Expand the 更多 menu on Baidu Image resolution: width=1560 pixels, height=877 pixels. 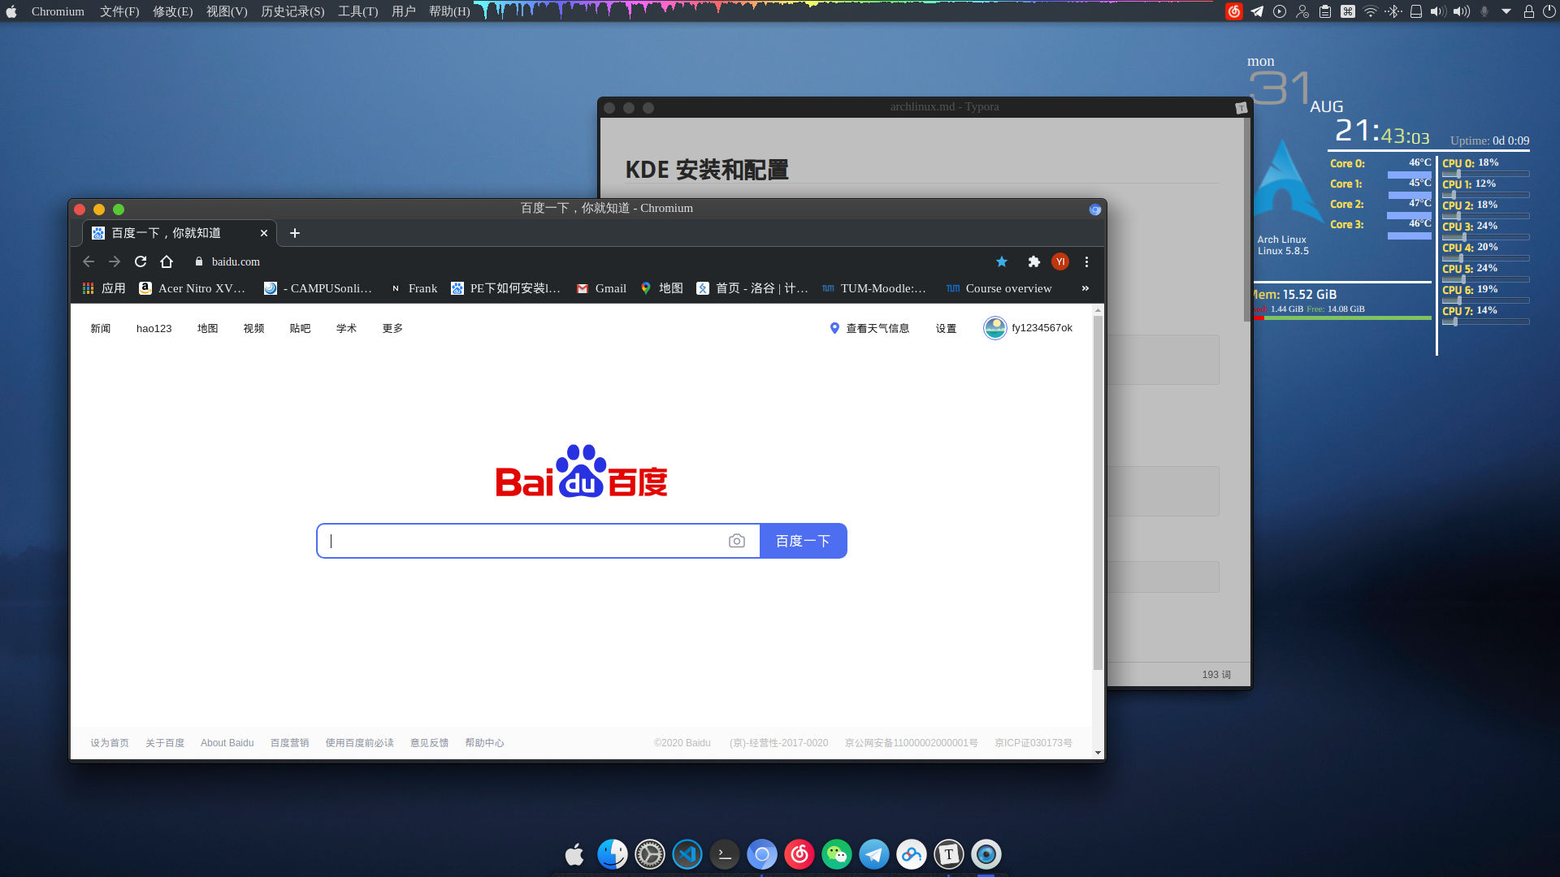(x=393, y=328)
